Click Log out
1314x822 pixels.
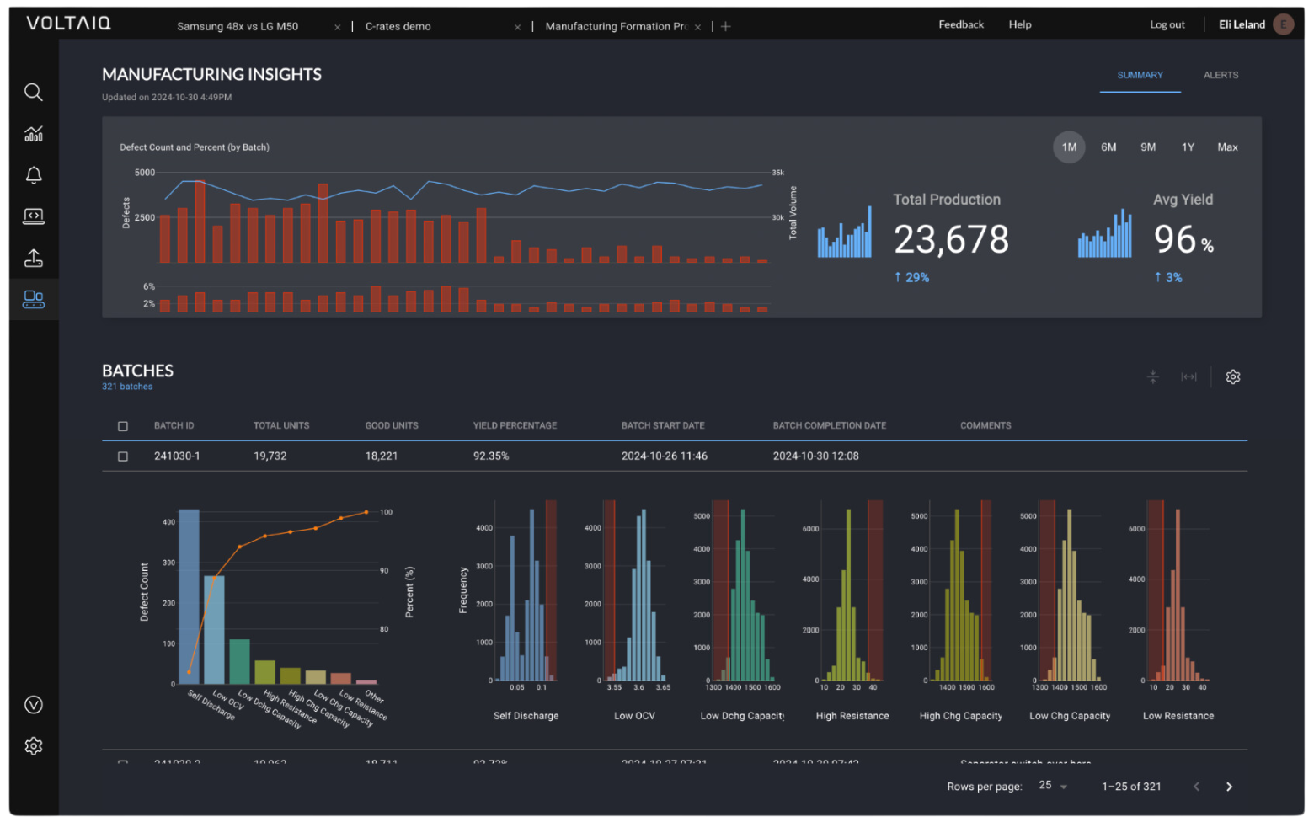click(x=1167, y=24)
